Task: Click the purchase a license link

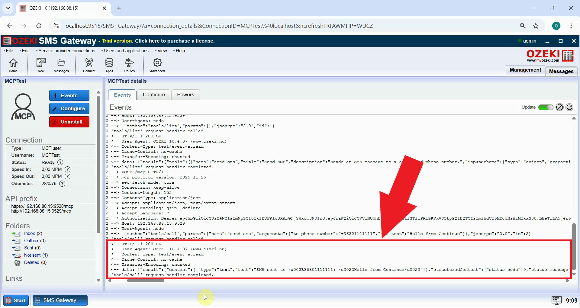Action: click(175, 41)
